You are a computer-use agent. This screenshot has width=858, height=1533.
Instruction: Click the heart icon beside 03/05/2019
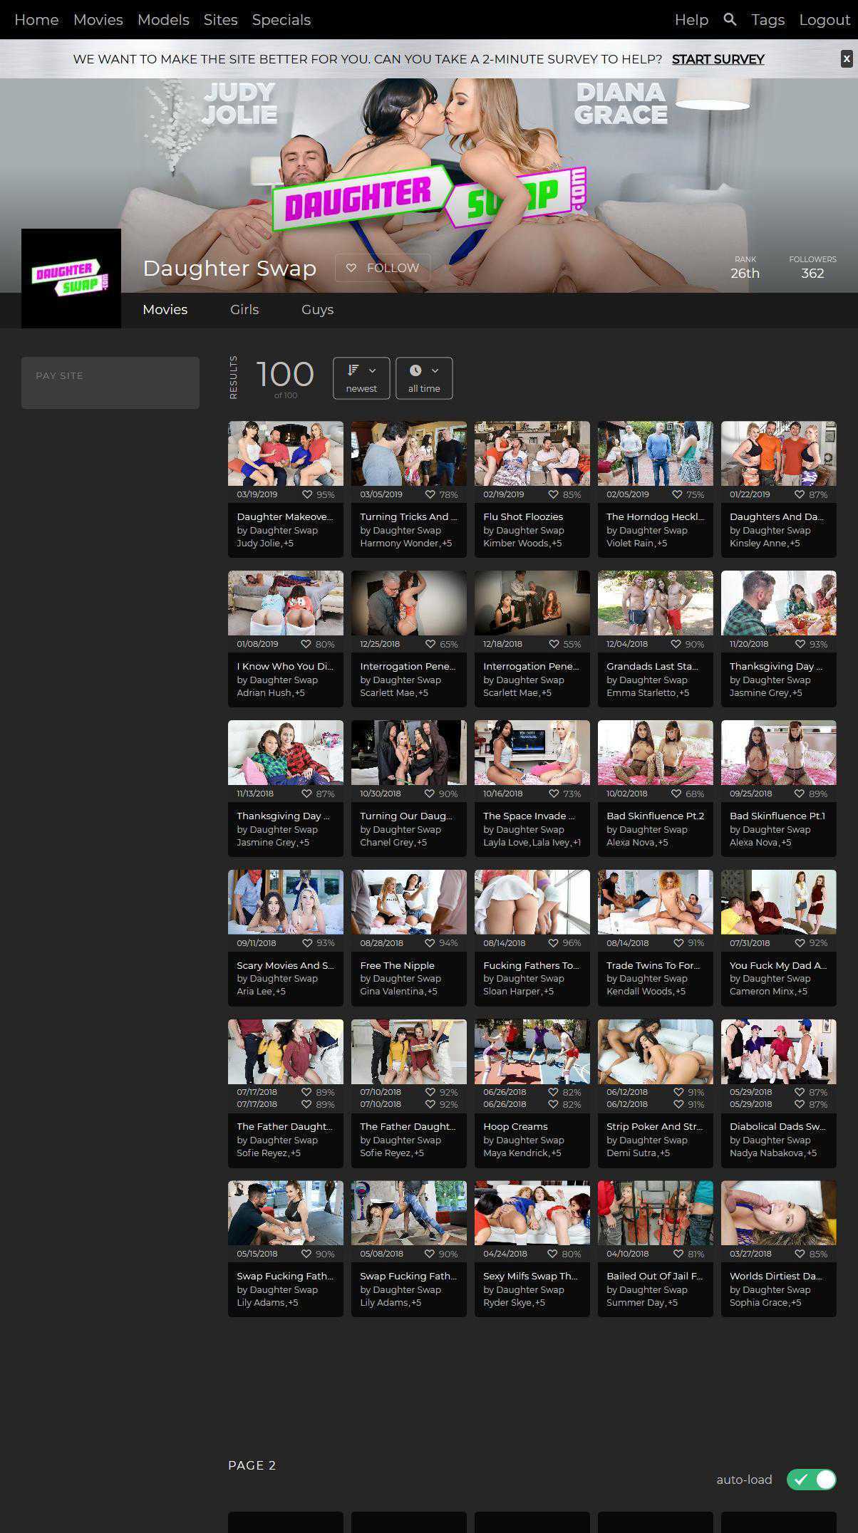tap(431, 494)
